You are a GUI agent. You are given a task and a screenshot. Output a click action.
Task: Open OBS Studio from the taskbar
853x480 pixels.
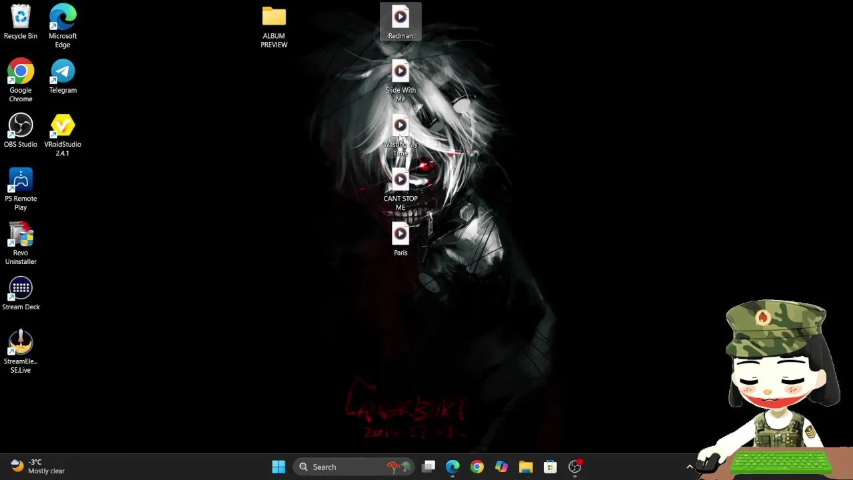pos(574,467)
